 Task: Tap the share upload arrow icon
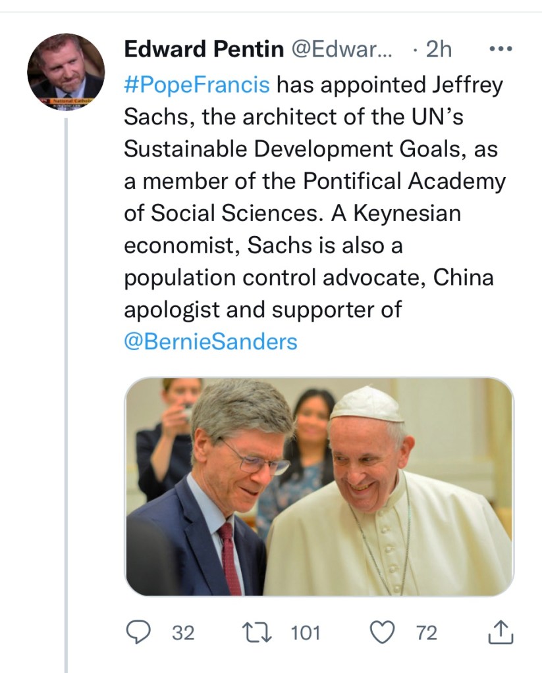click(x=501, y=632)
